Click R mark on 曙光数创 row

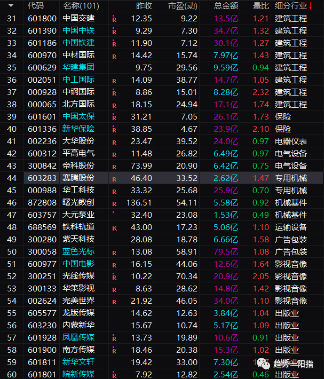114,204
